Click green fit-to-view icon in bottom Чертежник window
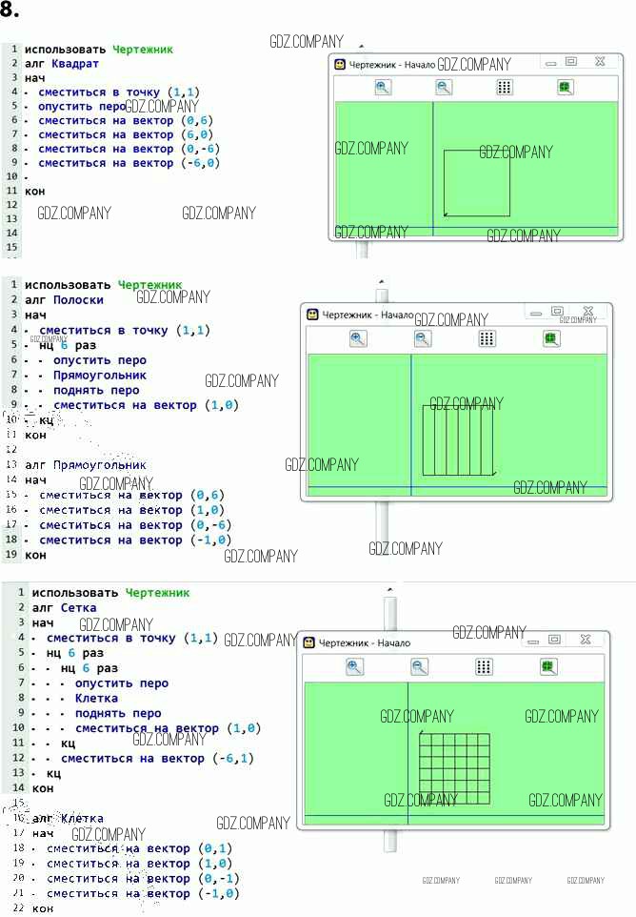636x917 pixels. point(548,666)
